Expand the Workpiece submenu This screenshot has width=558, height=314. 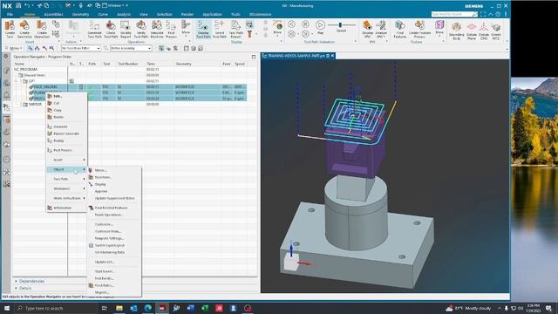(x=66, y=188)
